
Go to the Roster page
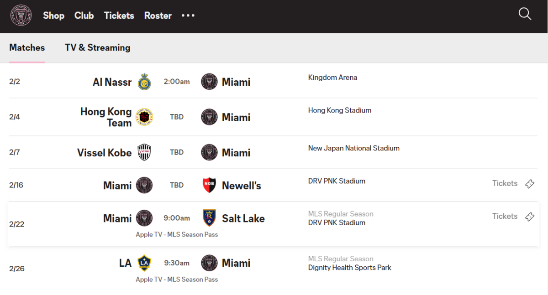click(x=158, y=16)
